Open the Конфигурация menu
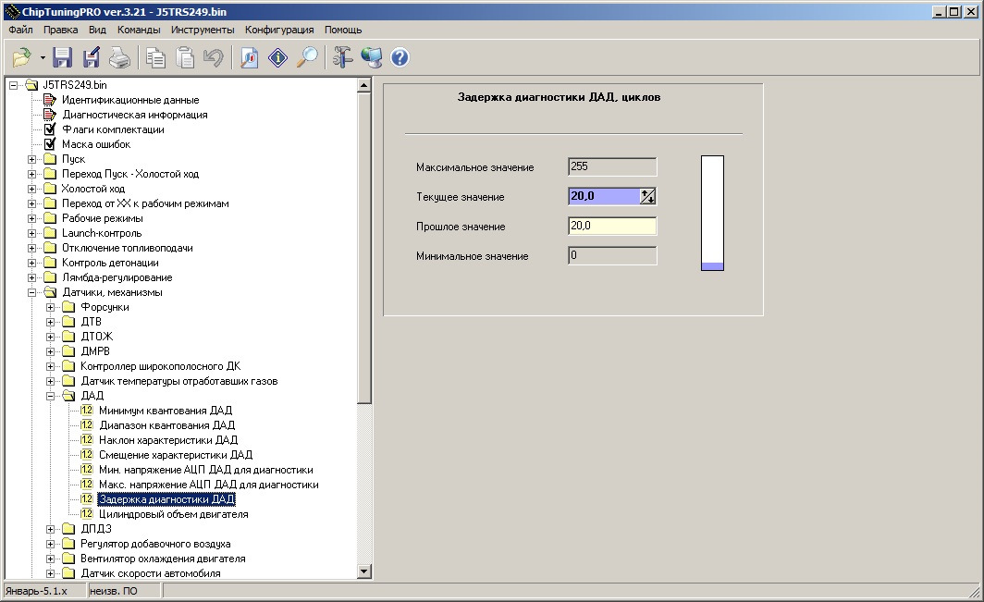The image size is (984, 602). [x=279, y=30]
